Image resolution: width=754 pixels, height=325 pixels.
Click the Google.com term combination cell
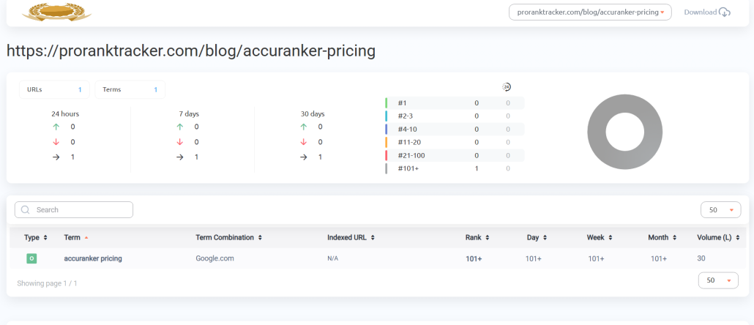click(x=214, y=258)
